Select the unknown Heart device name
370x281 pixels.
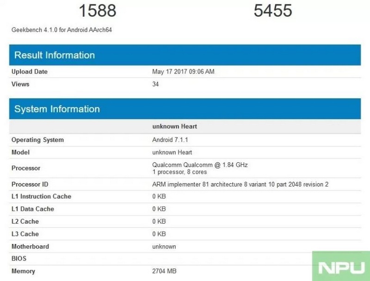point(171,126)
